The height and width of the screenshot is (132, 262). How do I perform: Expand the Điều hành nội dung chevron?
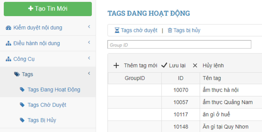tap(89, 42)
